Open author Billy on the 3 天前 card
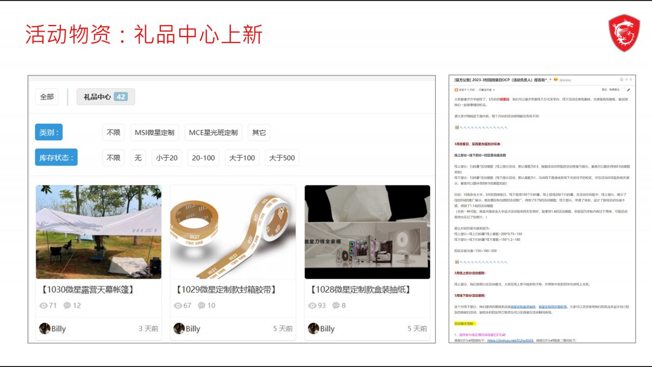This screenshot has width=652, height=367. coord(59,329)
